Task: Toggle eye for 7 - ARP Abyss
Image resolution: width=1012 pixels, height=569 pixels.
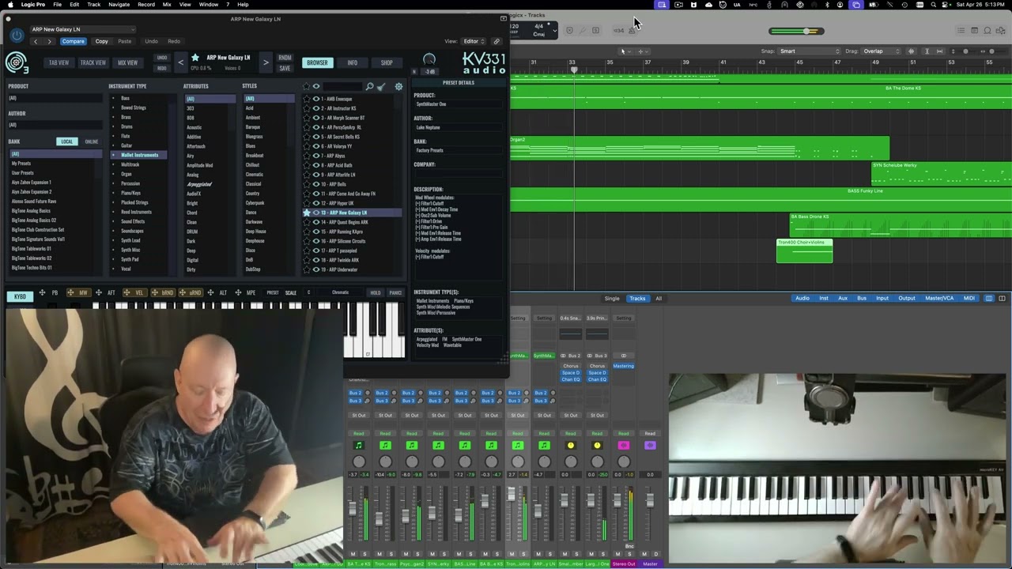Action: click(x=316, y=156)
